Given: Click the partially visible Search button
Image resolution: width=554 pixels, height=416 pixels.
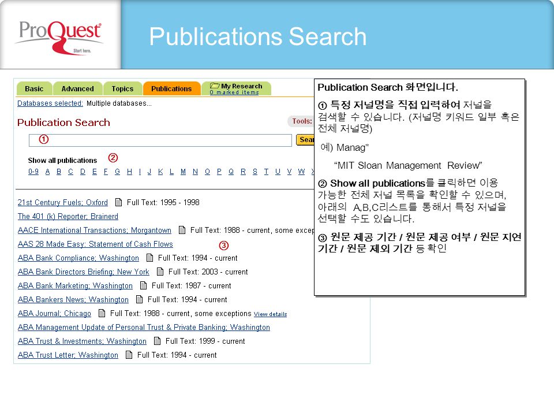Looking at the screenshot, I should [x=305, y=140].
